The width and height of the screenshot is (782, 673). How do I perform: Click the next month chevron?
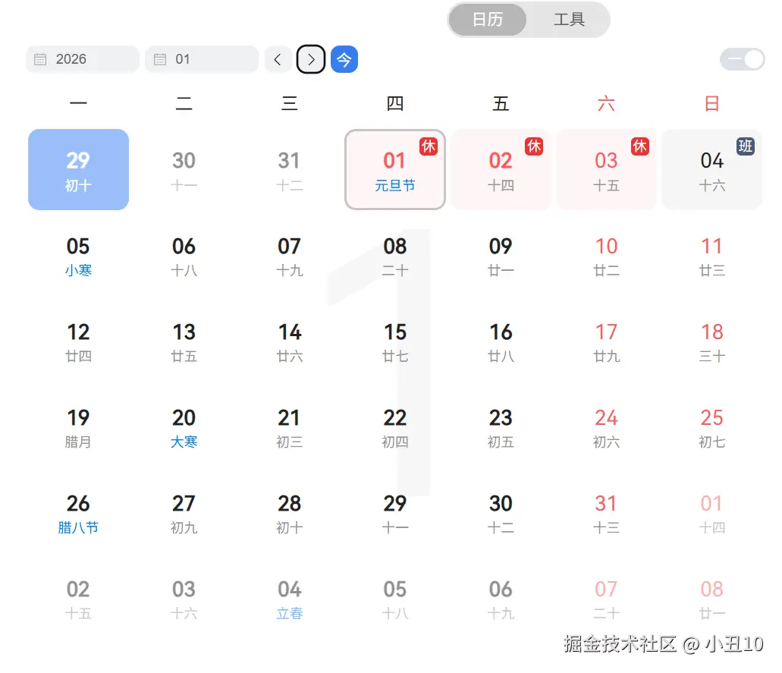(311, 59)
